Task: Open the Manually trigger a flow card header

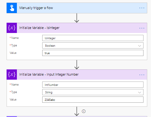Action: [77, 8]
